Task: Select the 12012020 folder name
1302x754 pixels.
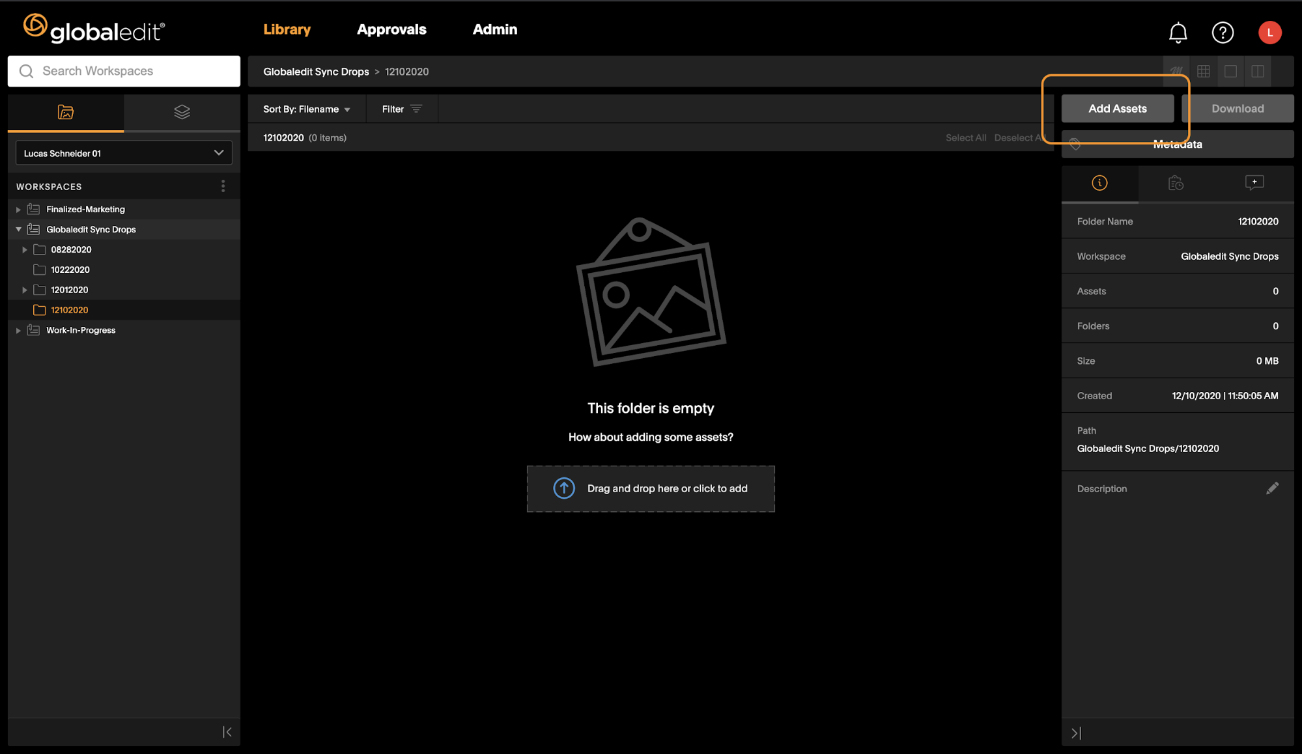Action: [70, 290]
